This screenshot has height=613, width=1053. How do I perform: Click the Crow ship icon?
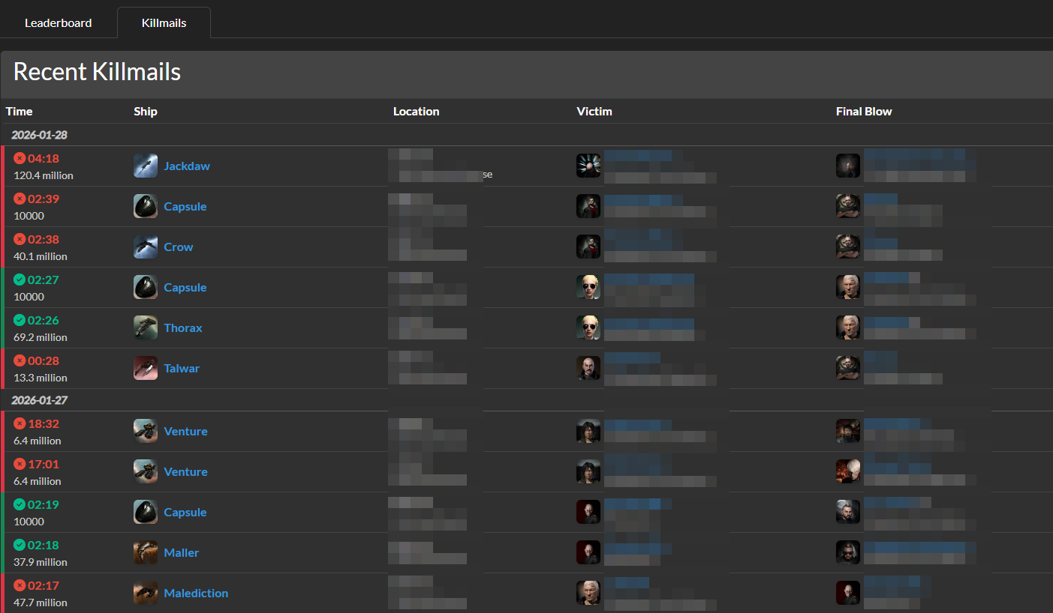(x=146, y=247)
